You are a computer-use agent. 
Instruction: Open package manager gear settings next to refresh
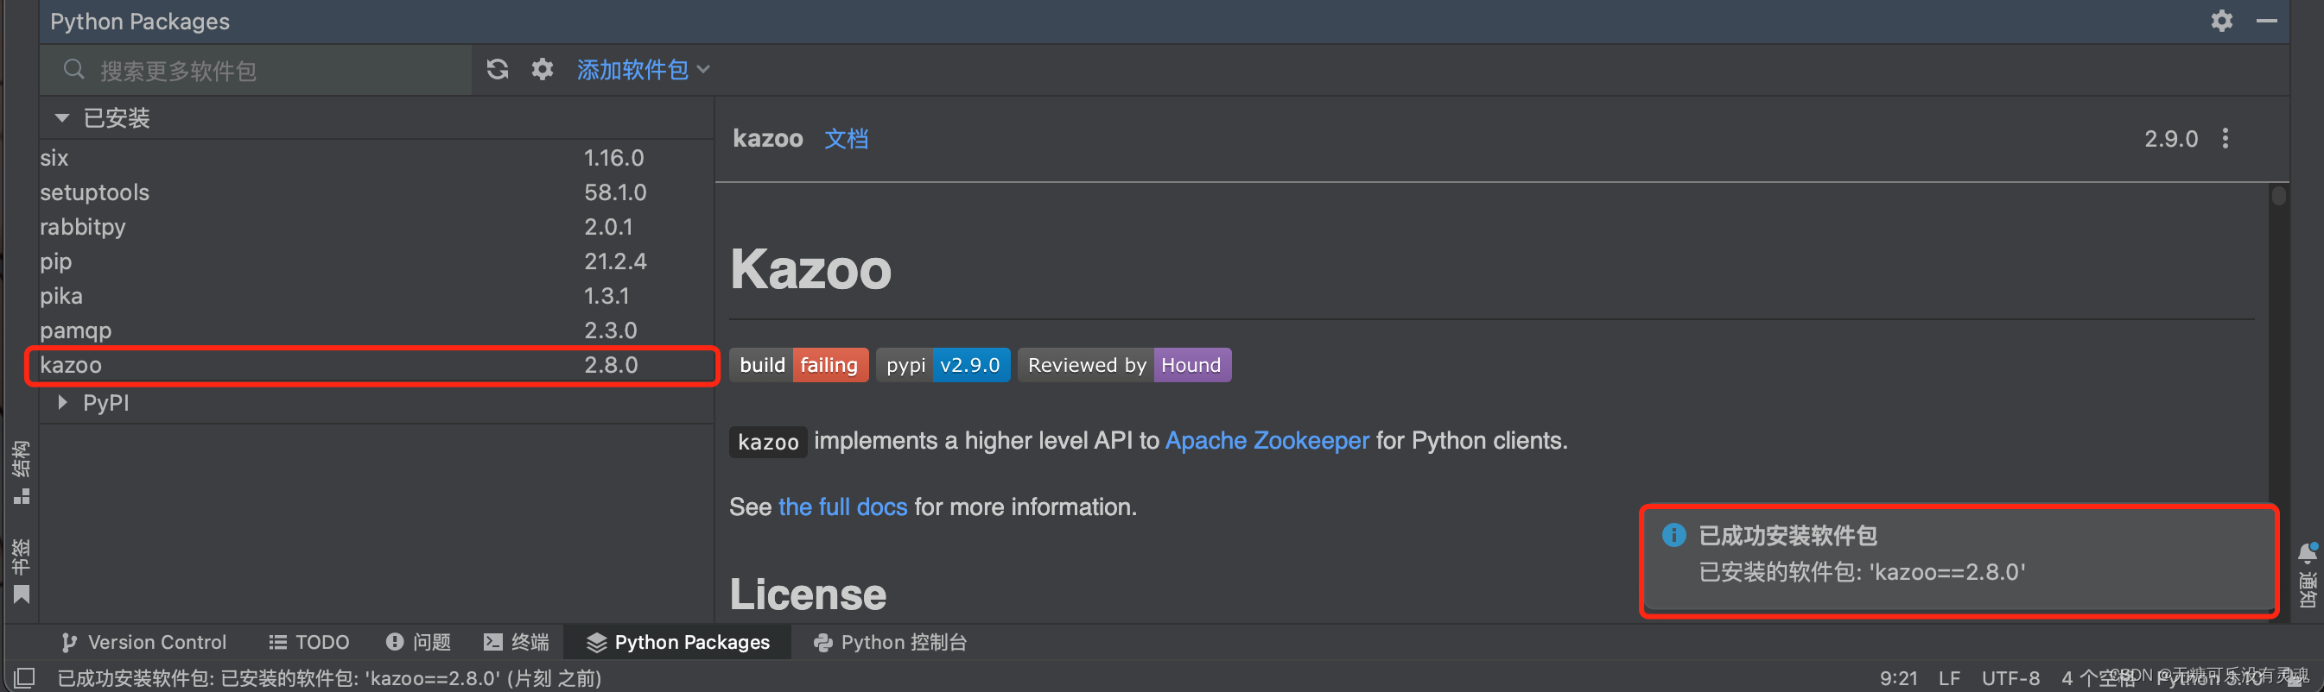click(543, 69)
